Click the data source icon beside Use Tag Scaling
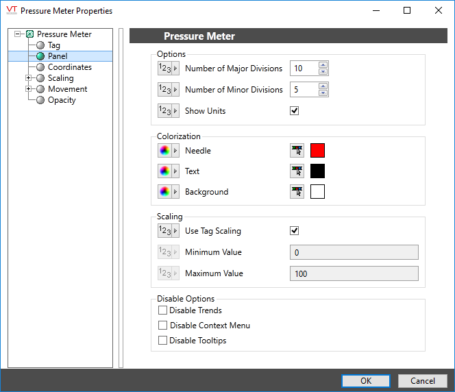The width and height of the screenshot is (455, 392). tap(168, 231)
